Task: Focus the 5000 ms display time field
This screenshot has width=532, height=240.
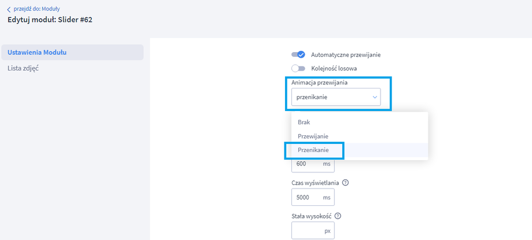Action: click(306, 197)
